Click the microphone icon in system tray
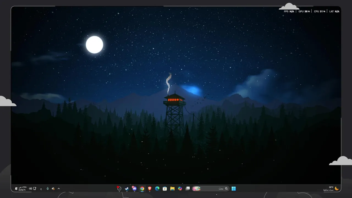This screenshot has width=352, height=198. pos(48,189)
